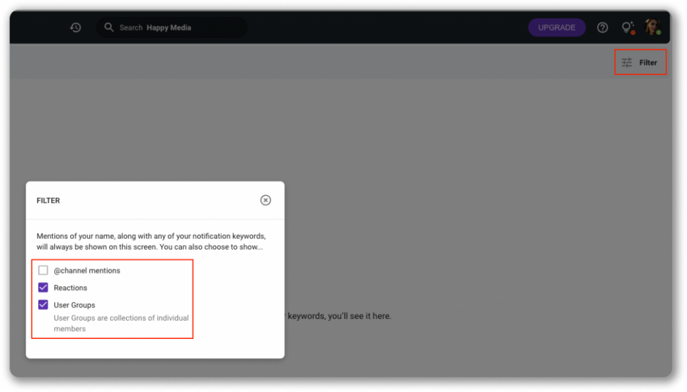Viewport: 687px width, 392px height.
Task: Click the 'Reactions' label text
Action: tap(70, 288)
